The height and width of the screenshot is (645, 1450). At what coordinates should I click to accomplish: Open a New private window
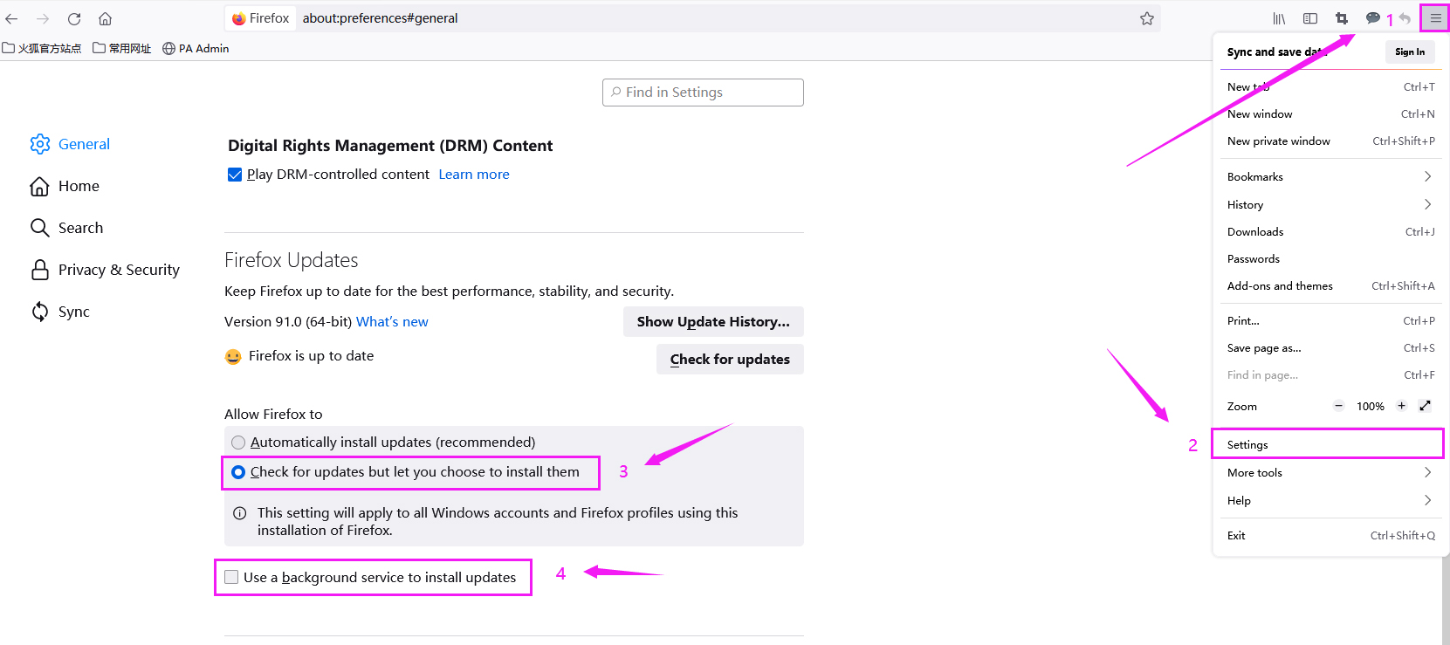click(1330, 141)
